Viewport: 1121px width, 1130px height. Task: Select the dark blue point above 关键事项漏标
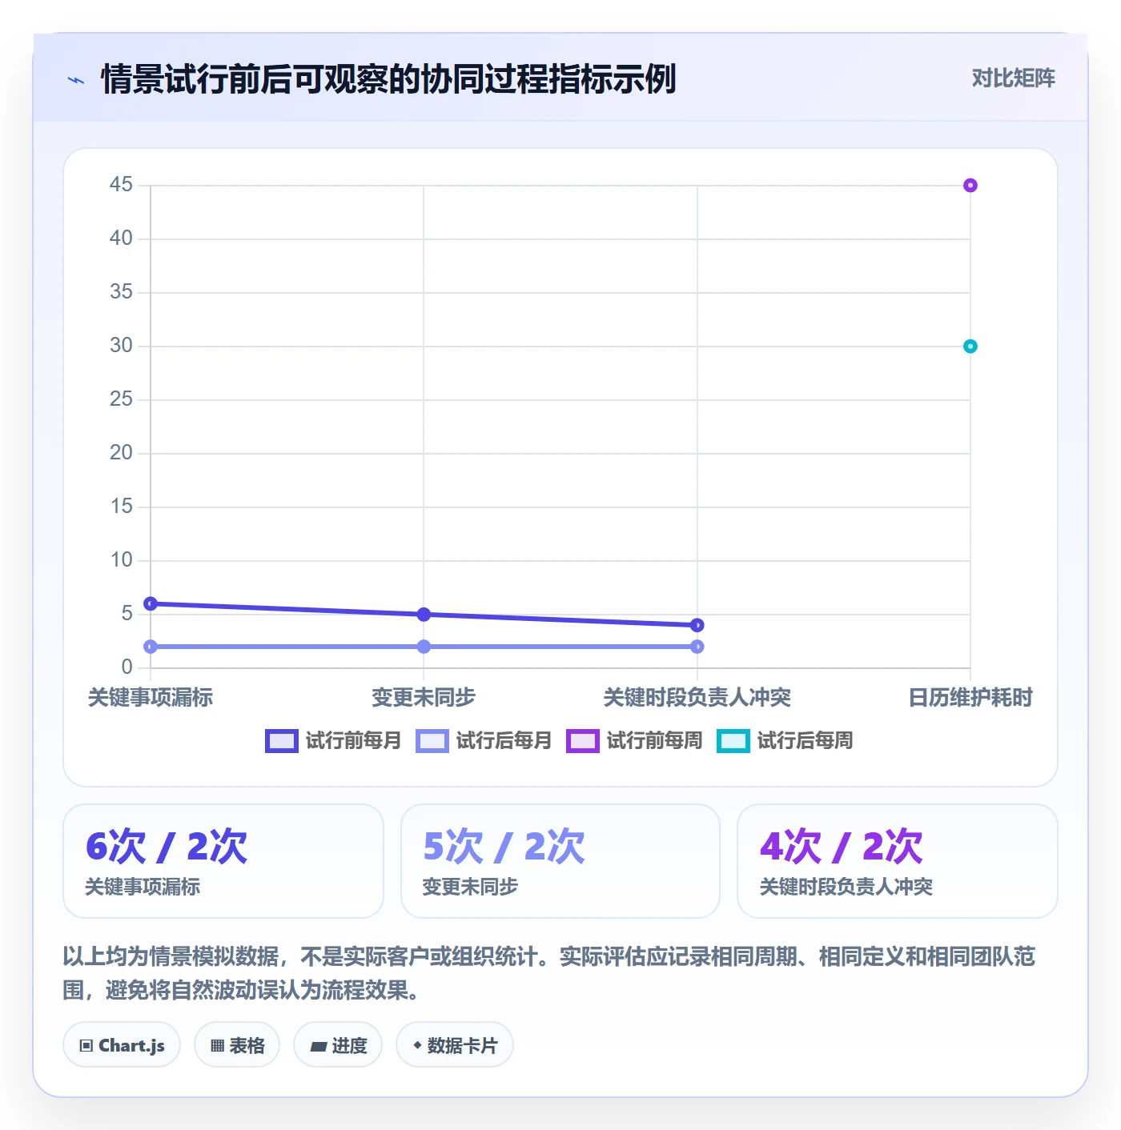[x=151, y=603]
